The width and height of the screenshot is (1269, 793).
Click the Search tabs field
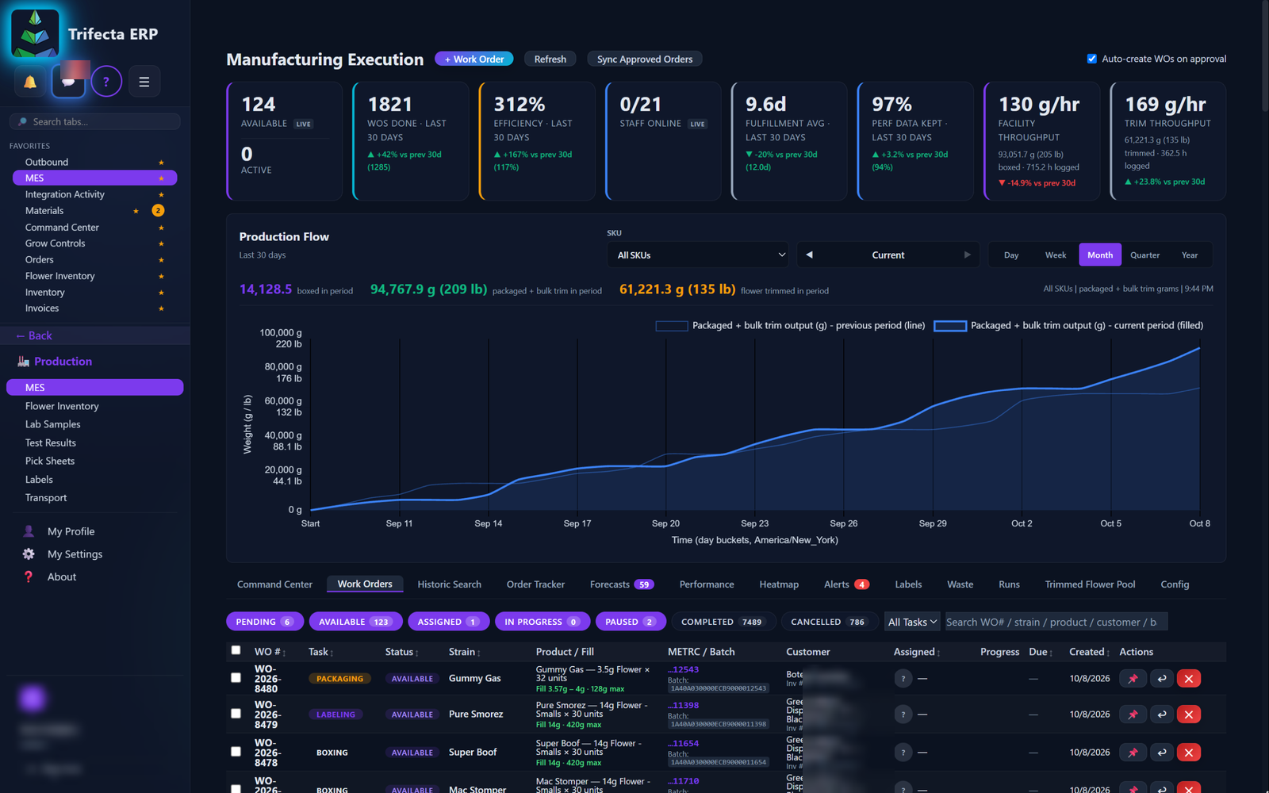coord(95,122)
